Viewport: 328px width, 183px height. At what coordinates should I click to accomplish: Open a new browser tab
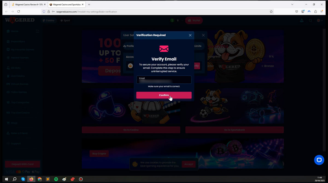[89, 4]
